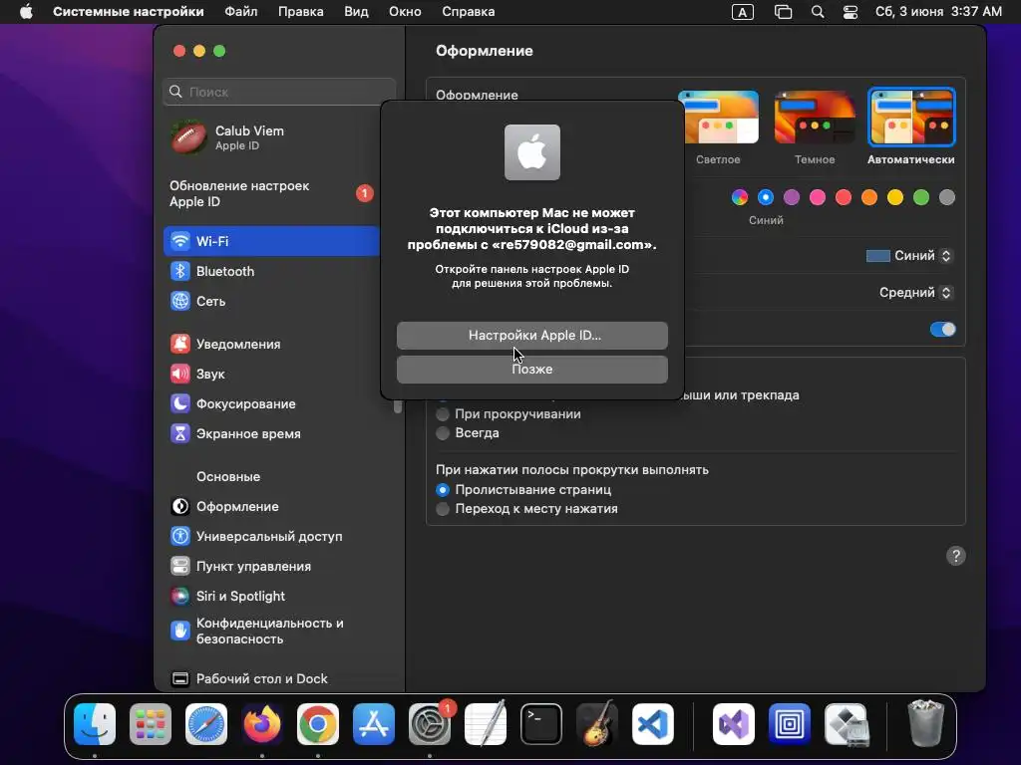The width and height of the screenshot is (1021, 765).
Task: Launch Firefox from the Dock
Action: 262,724
